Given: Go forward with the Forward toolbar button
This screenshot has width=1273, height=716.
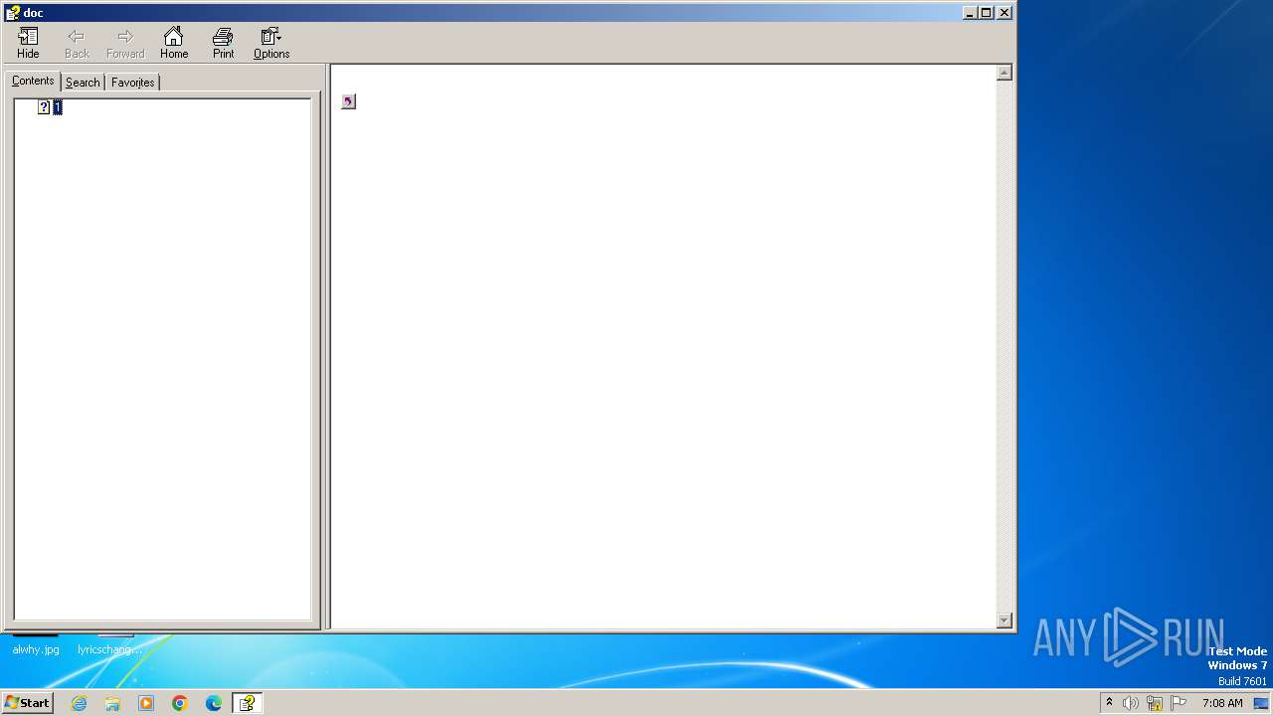Looking at the screenshot, I should (x=125, y=44).
